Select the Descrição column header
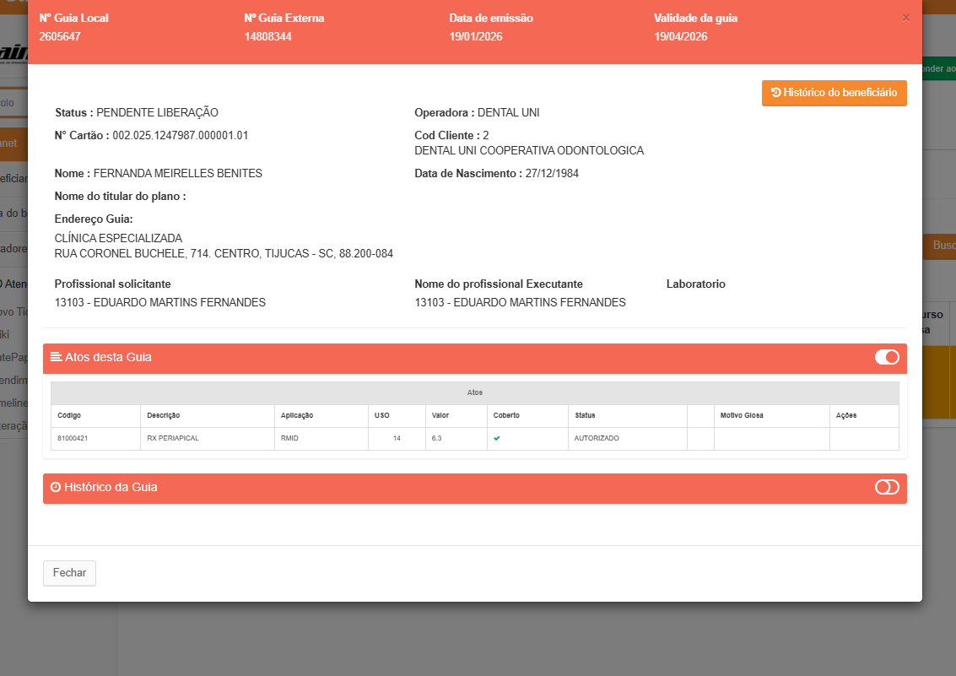956x676 pixels. coord(164,415)
